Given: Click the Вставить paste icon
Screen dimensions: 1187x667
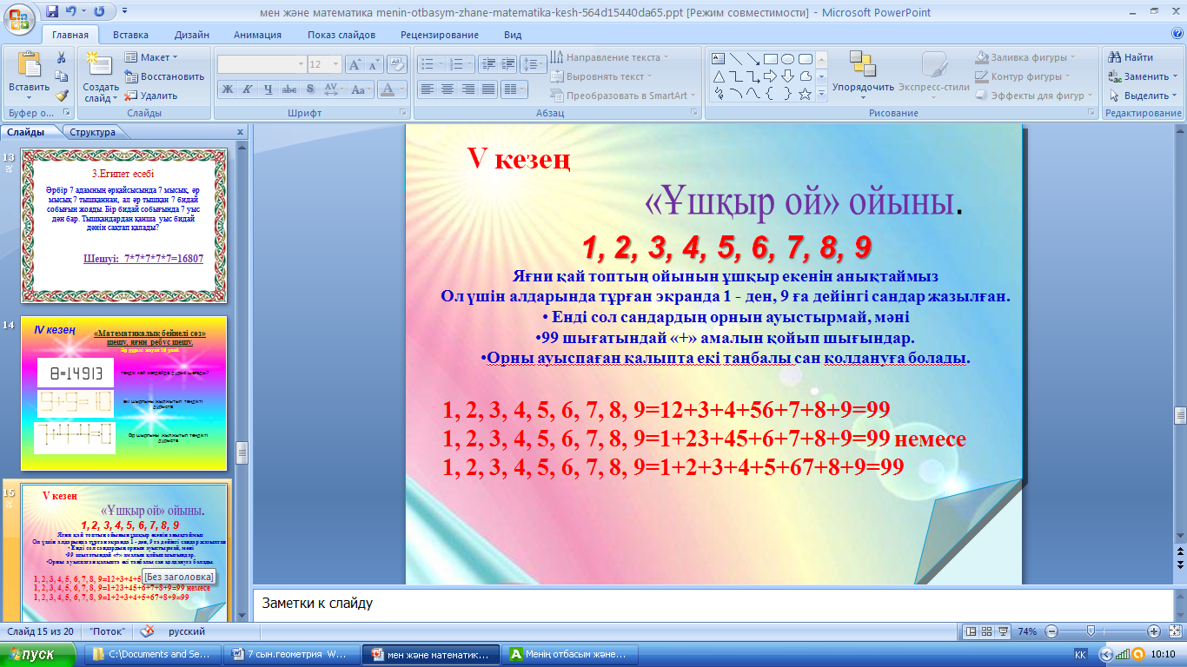Looking at the screenshot, I should click(x=30, y=64).
